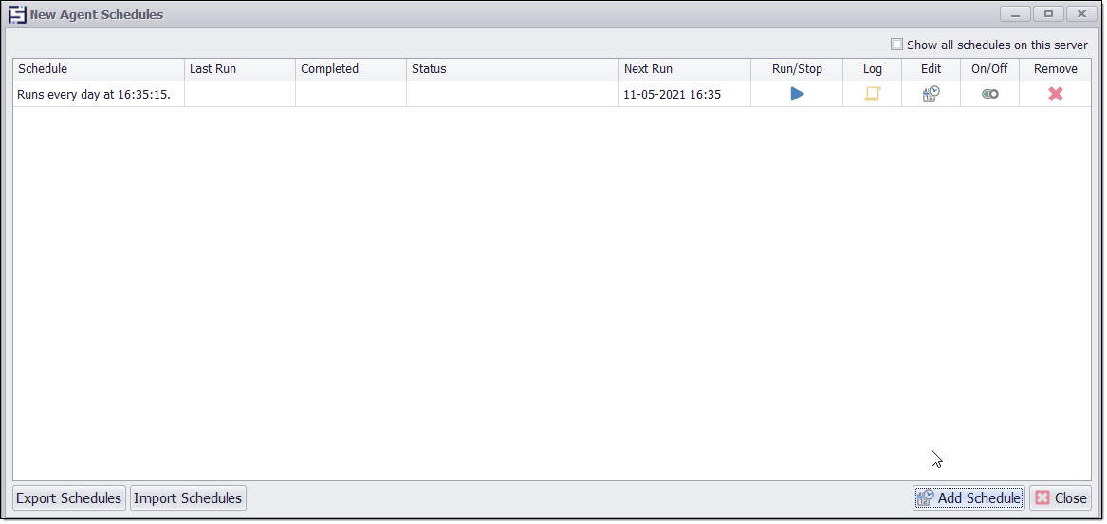Toggle the schedule On/Off switch
Screen dimensions: 1107x524
pyautogui.click(x=989, y=94)
